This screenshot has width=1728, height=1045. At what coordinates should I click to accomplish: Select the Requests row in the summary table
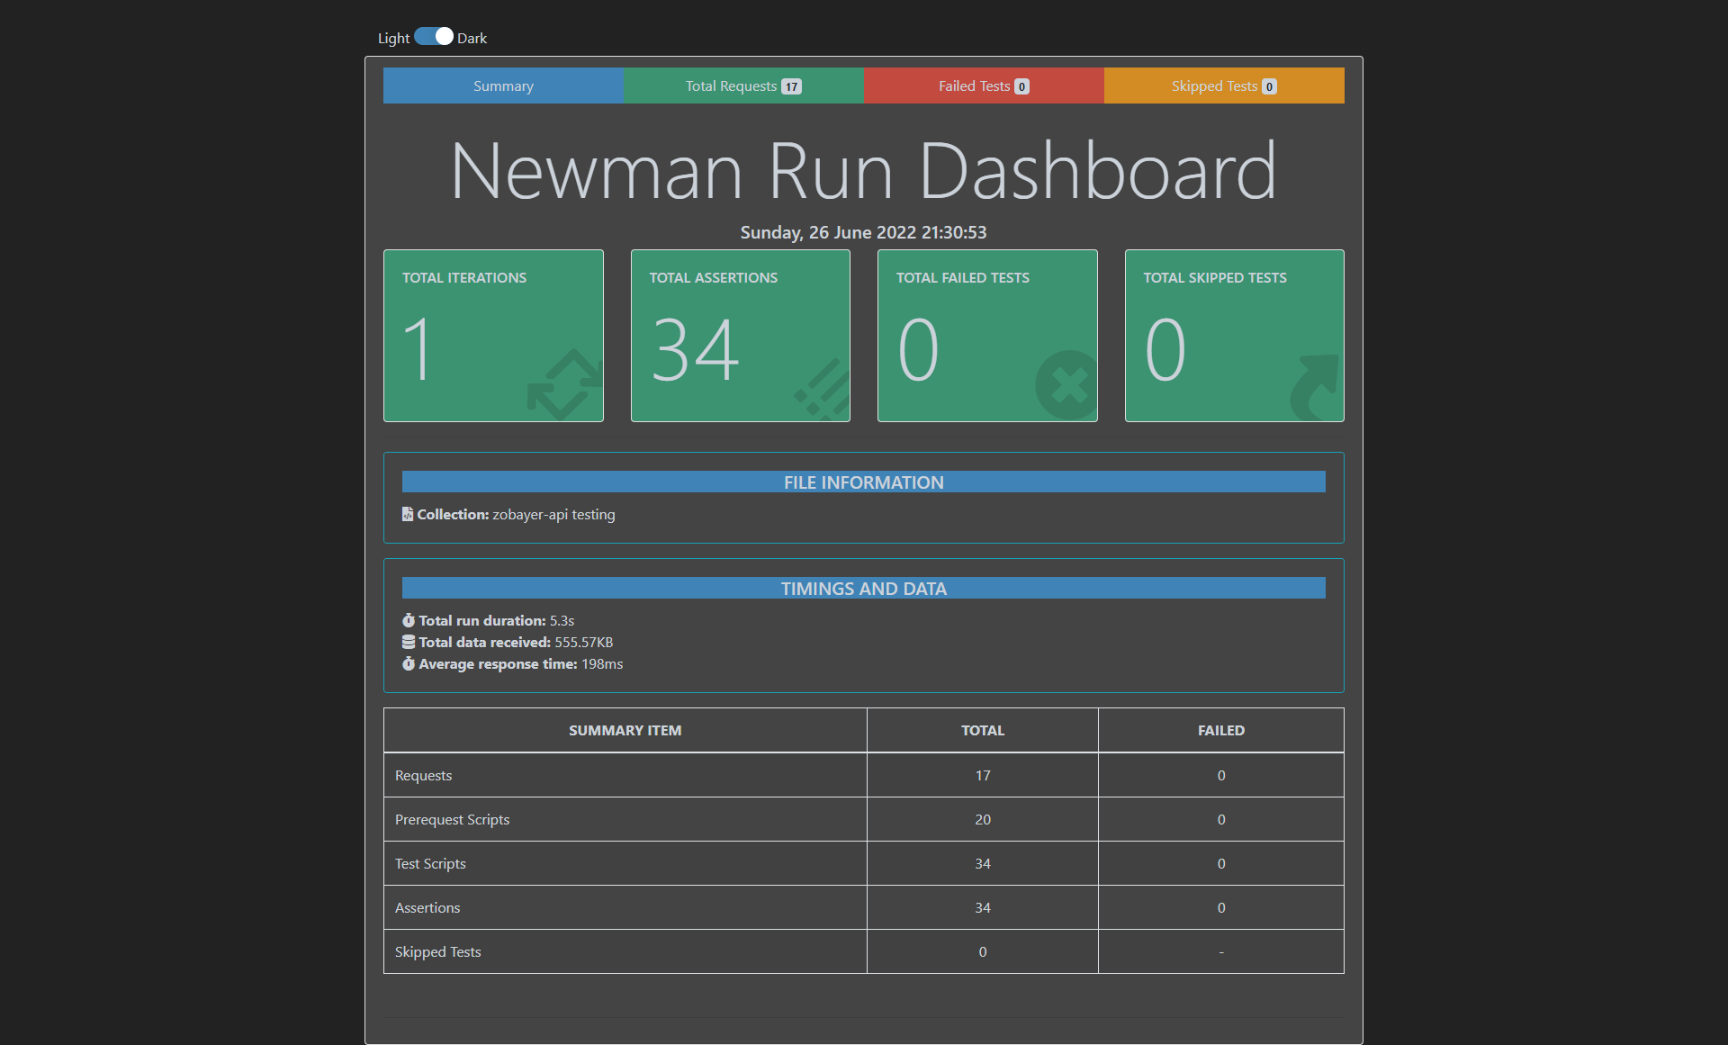[625, 775]
